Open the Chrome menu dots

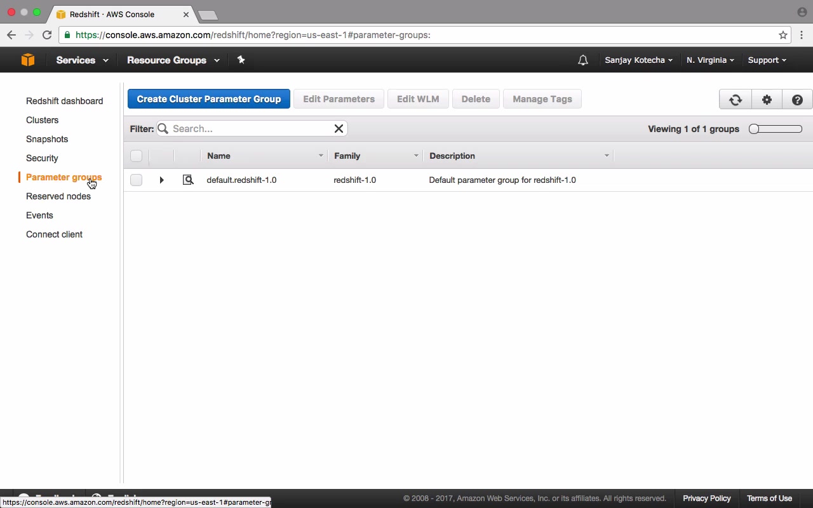point(802,35)
